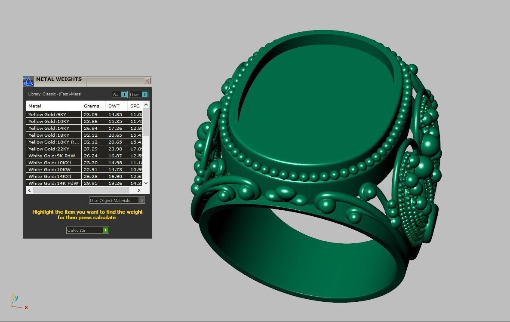Screen dimensions: 510x322
Task: Click the XYZ axis indicator
Action: (x=19, y=301)
